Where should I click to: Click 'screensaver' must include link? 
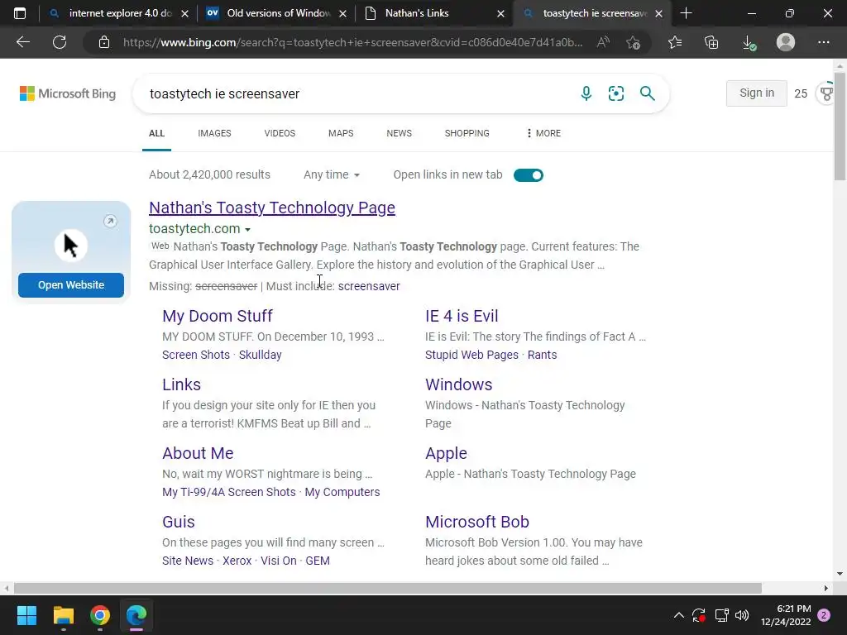coord(369,286)
